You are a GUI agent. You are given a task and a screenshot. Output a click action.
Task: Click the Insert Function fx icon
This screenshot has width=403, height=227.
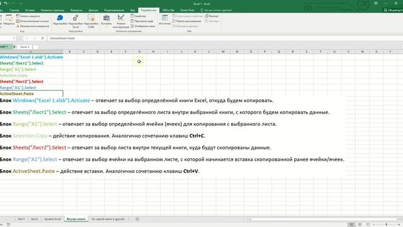click(43, 38)
